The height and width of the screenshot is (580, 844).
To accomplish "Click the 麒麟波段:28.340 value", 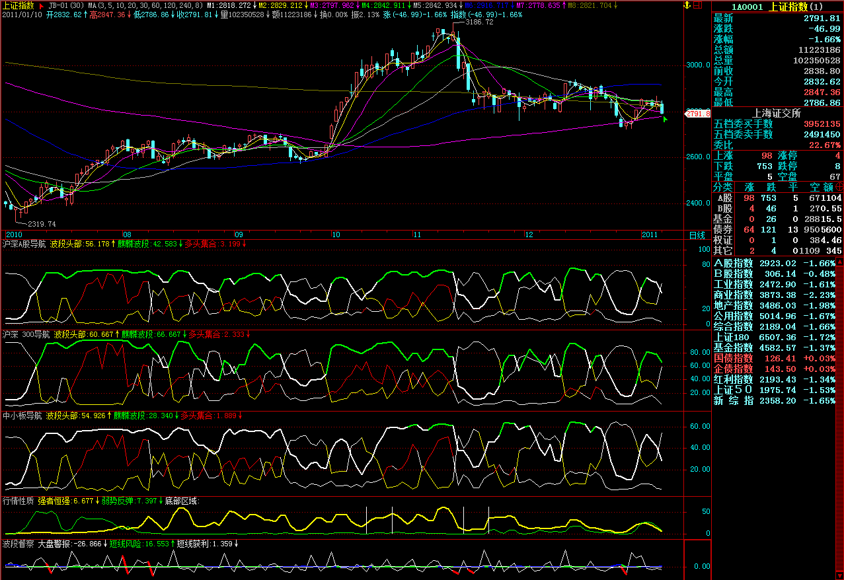I will click(x=143, y=416).
